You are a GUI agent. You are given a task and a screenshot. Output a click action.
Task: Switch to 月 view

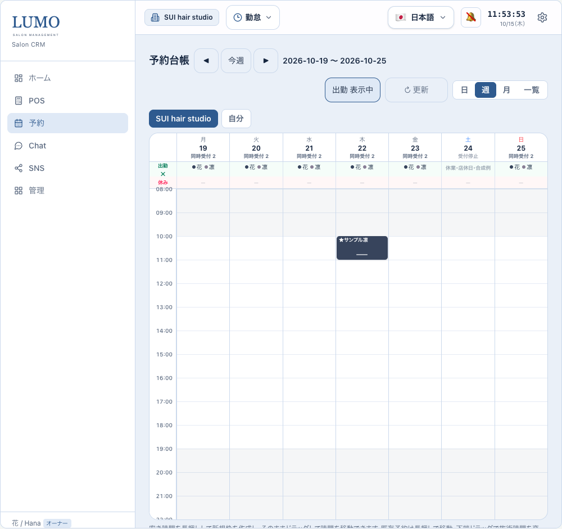pos(506,90)
